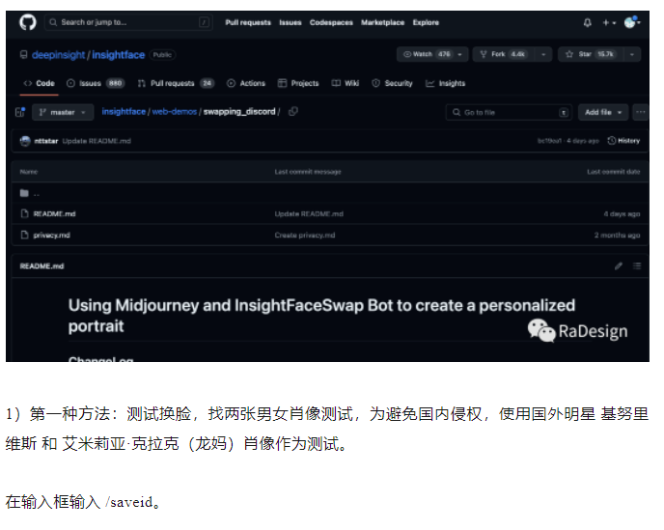The height and width of the screenshot is (530, 664).
Task: Open the Update README.md commit message
Action: coord(97,141)
